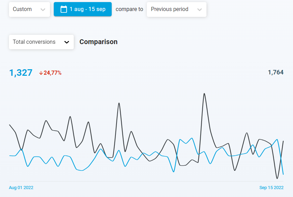Screen dimensions: 293x197
Task: Expand the Previous period comparison dropdown
Action: point(176,9)
